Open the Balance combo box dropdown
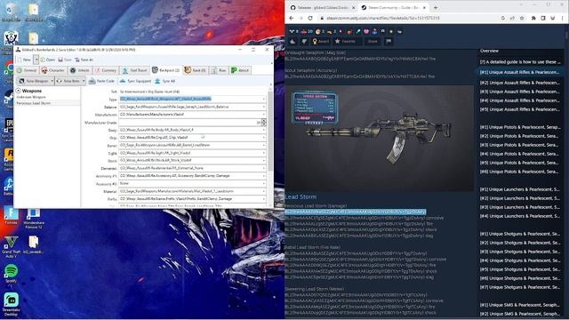 (x=264, y=107)
